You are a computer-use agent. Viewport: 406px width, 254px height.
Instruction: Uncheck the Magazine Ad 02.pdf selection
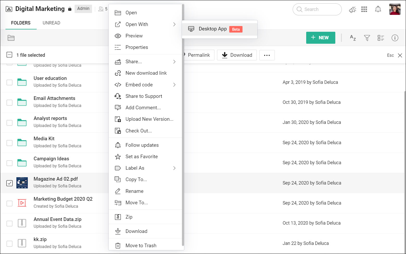pos(9,183)
